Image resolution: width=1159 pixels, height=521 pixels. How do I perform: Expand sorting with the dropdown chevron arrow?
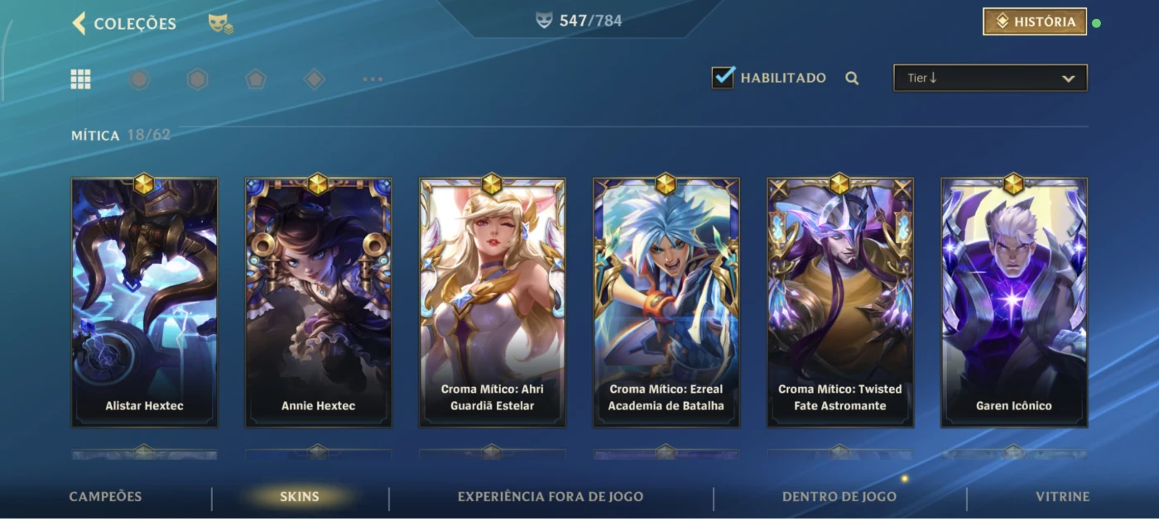pyautogui.click(x=1069, y=79)
